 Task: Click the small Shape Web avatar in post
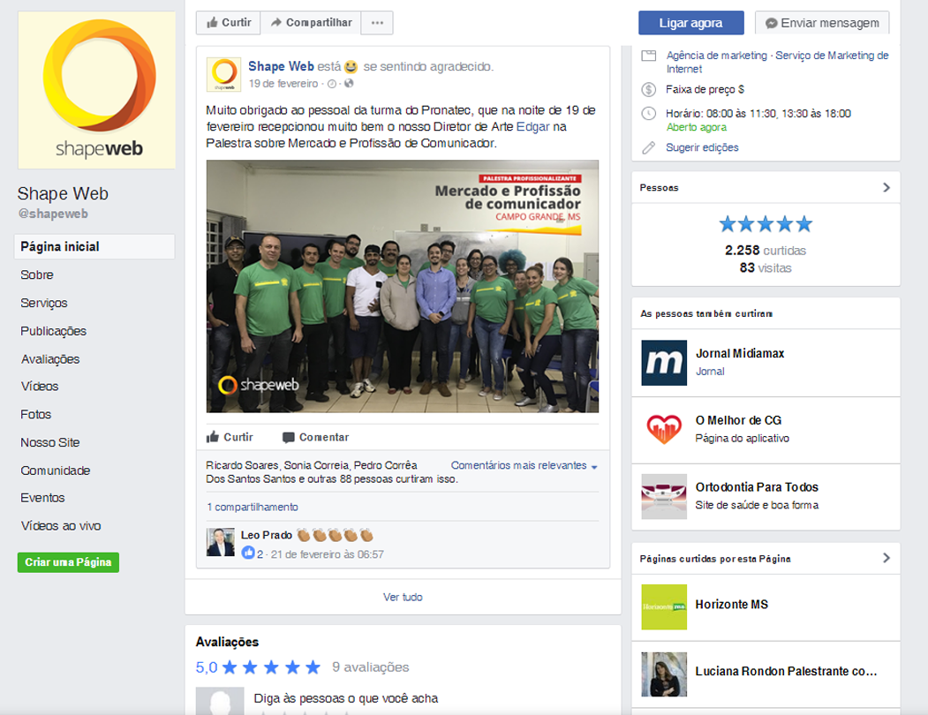(x=223, y=74)
